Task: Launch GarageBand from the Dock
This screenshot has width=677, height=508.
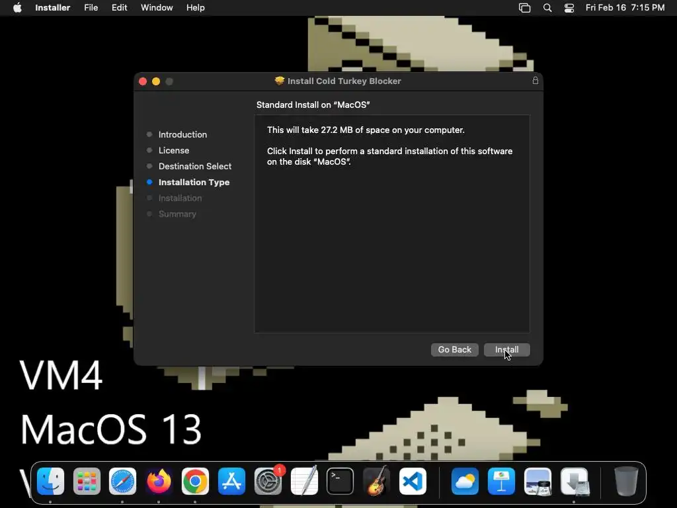Action: click(x=376, y=482)
